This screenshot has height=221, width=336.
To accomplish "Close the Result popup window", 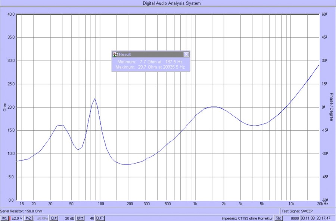I will click(186, 54).
